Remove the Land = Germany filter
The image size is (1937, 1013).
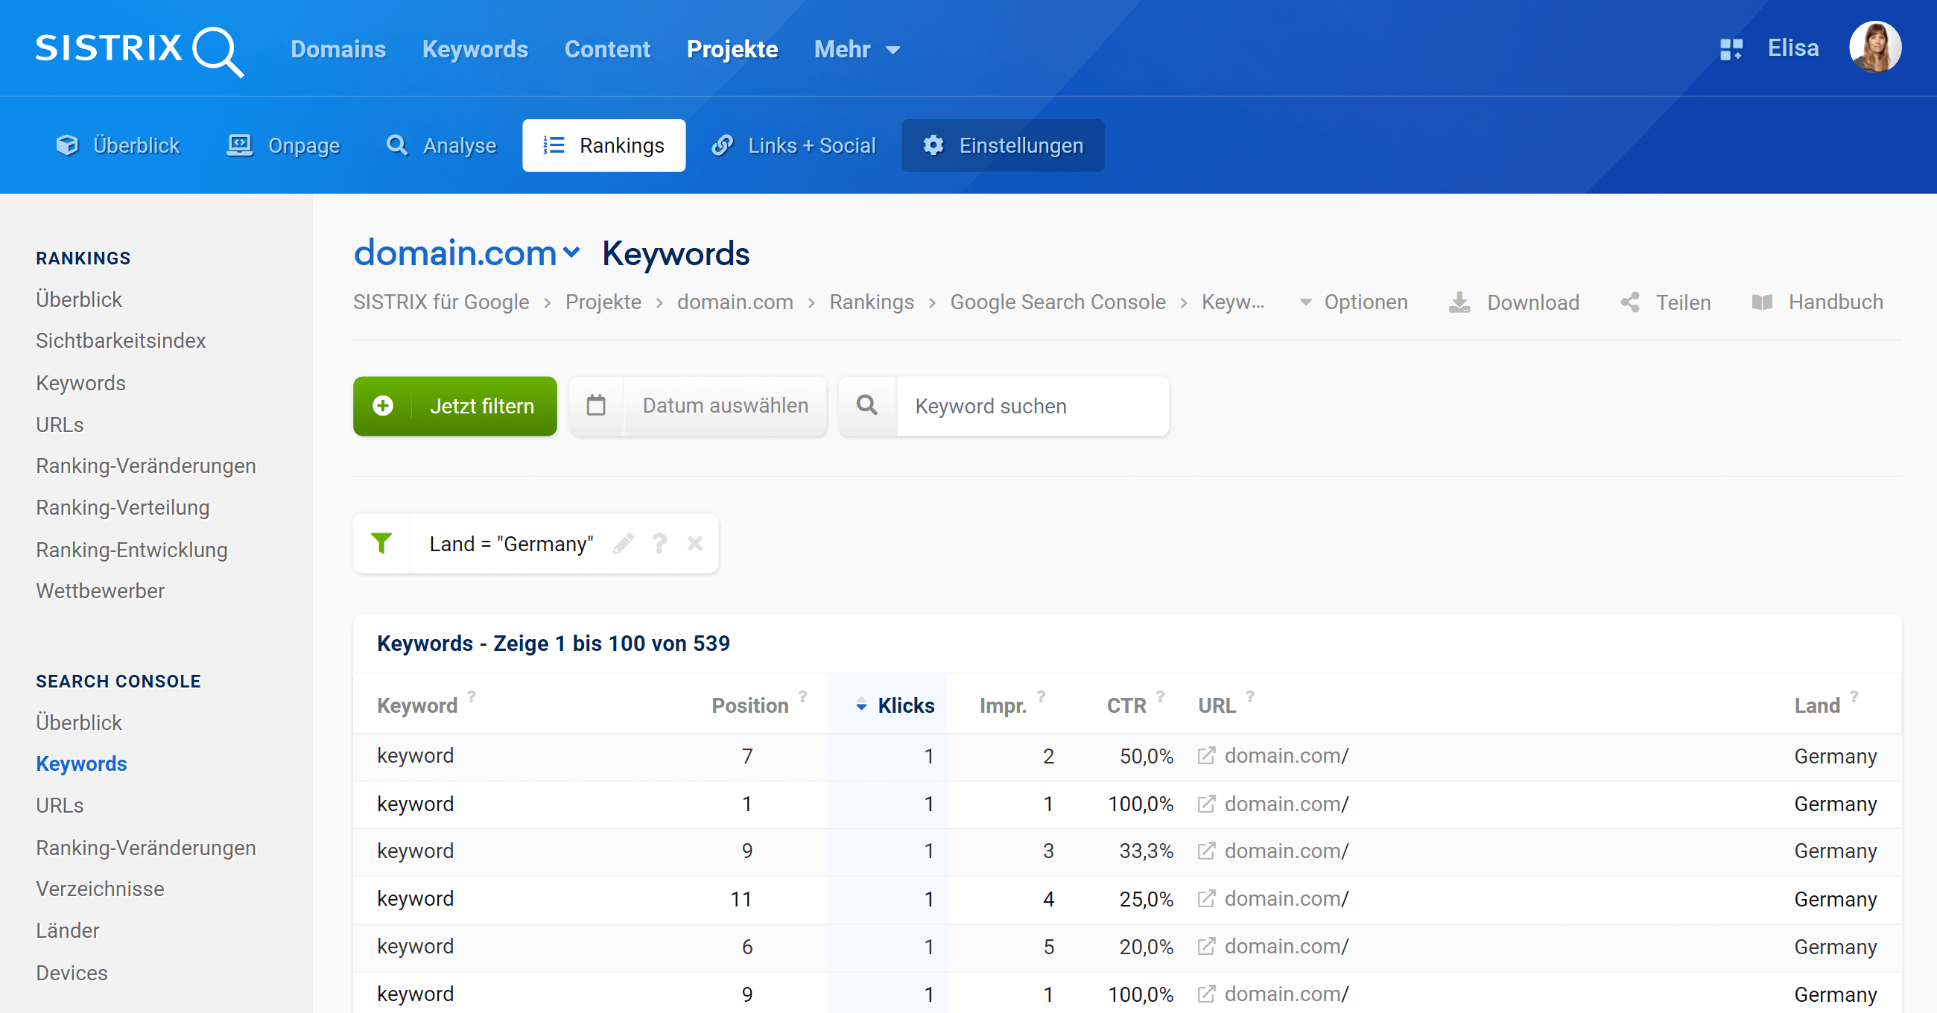695,543
